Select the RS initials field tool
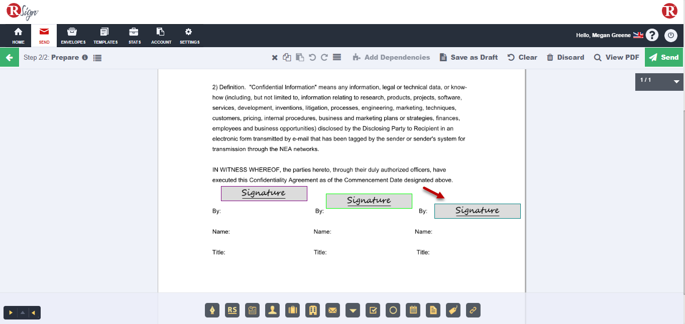685x324 pixels. [233, 310]
